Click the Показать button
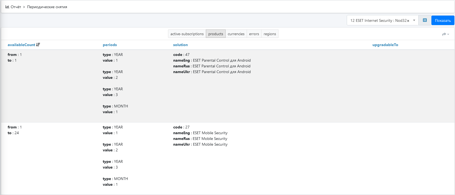455x195 pixels. 443,20
